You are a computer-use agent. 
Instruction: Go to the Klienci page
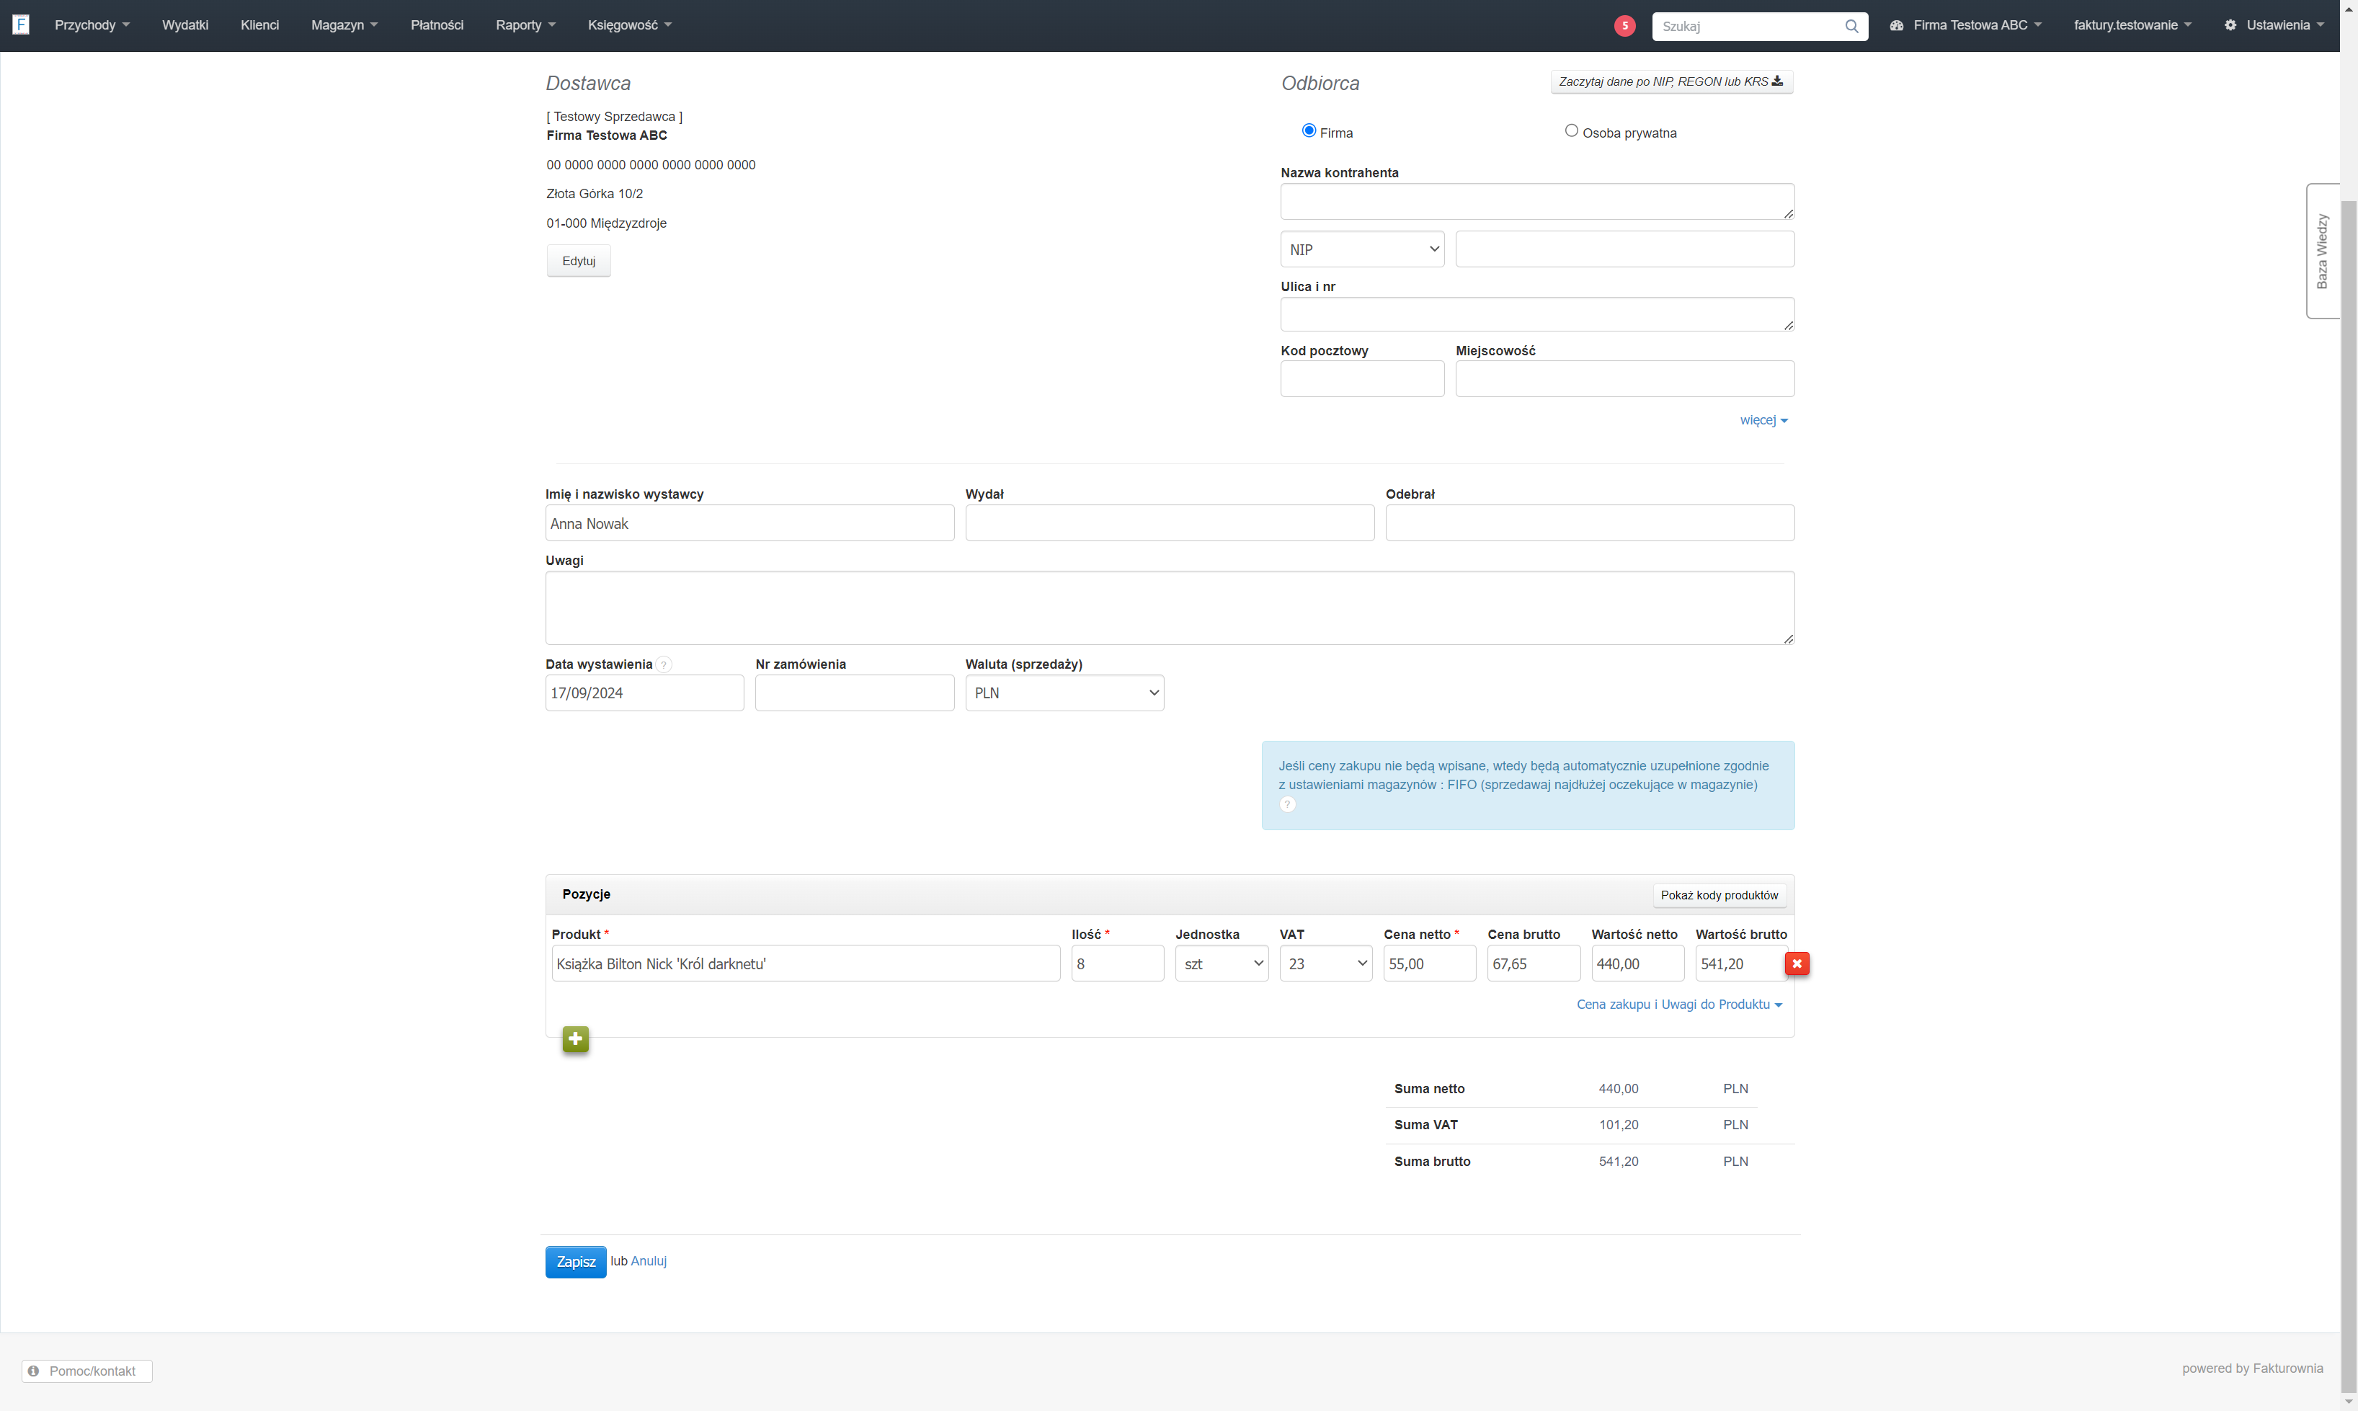pos(259,26)
